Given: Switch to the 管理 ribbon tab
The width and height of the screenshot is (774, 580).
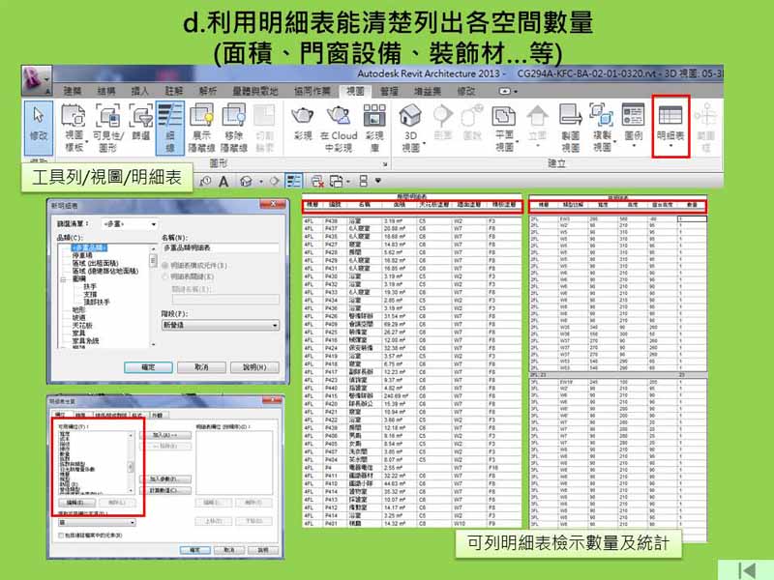Looking at the screenshot, I should pyautogui.click(x=389, y=91).
